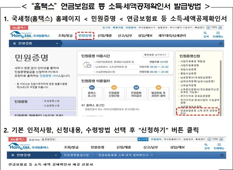This screenshot has width=233, height=170.
Task: Click 국세청홈페이지 link in step 1 screenshot
Action: tap(147, 28)
